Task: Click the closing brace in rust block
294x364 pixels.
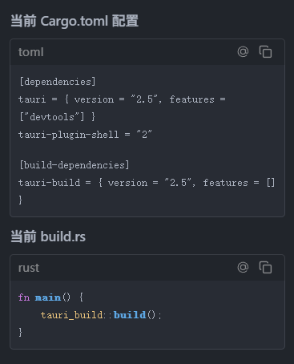Action: 21,333
